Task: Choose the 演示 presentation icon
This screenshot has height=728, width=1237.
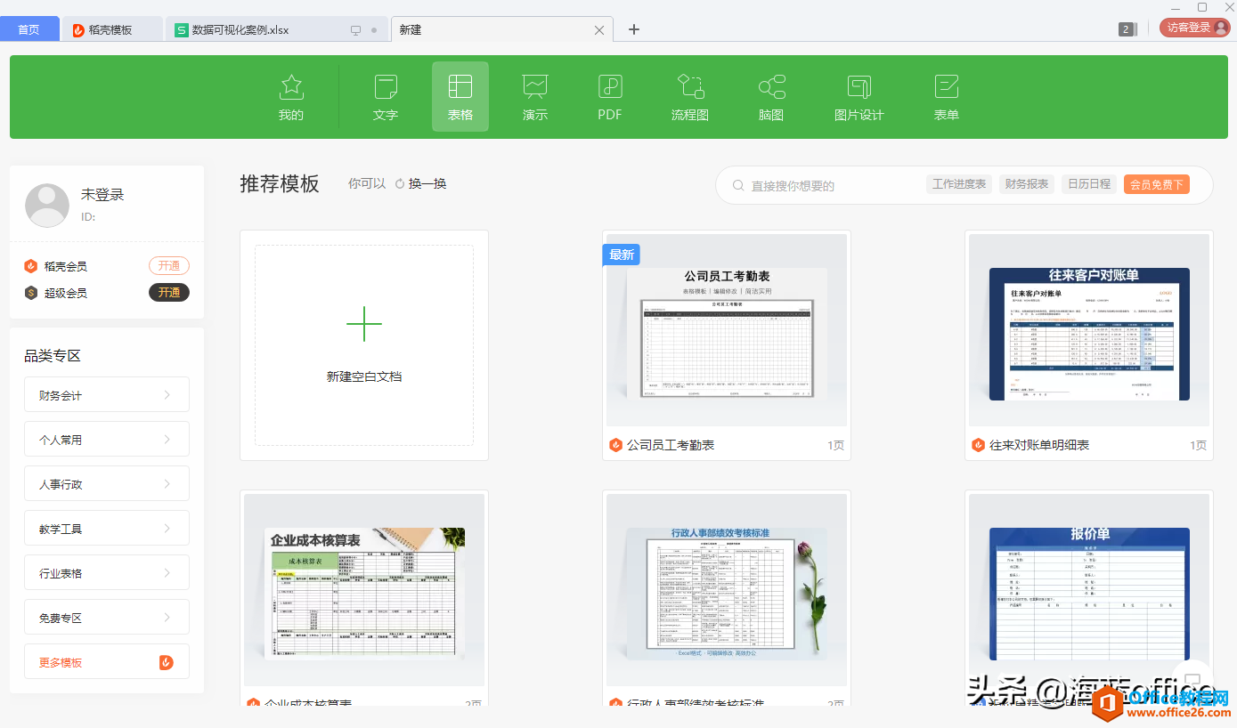Action: click(x=535, y=86)
